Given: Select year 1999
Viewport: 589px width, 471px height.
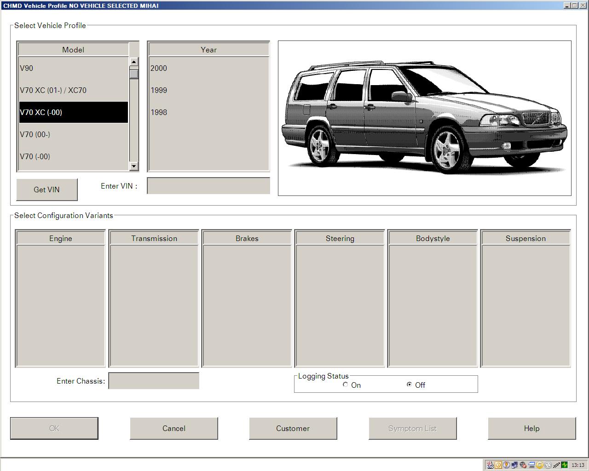Looking at the screenshot, I should [x=208, y=90].
